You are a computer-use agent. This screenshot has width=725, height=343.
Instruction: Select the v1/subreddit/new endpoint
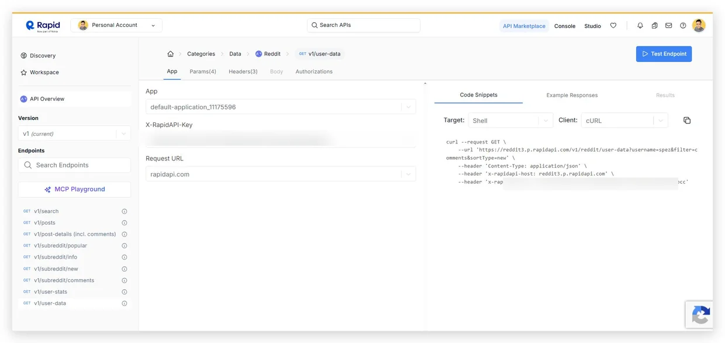56,269
